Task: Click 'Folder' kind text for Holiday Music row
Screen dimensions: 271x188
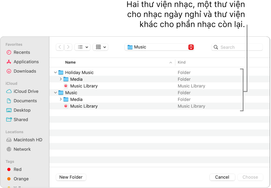Action: [x=184, y=72]
